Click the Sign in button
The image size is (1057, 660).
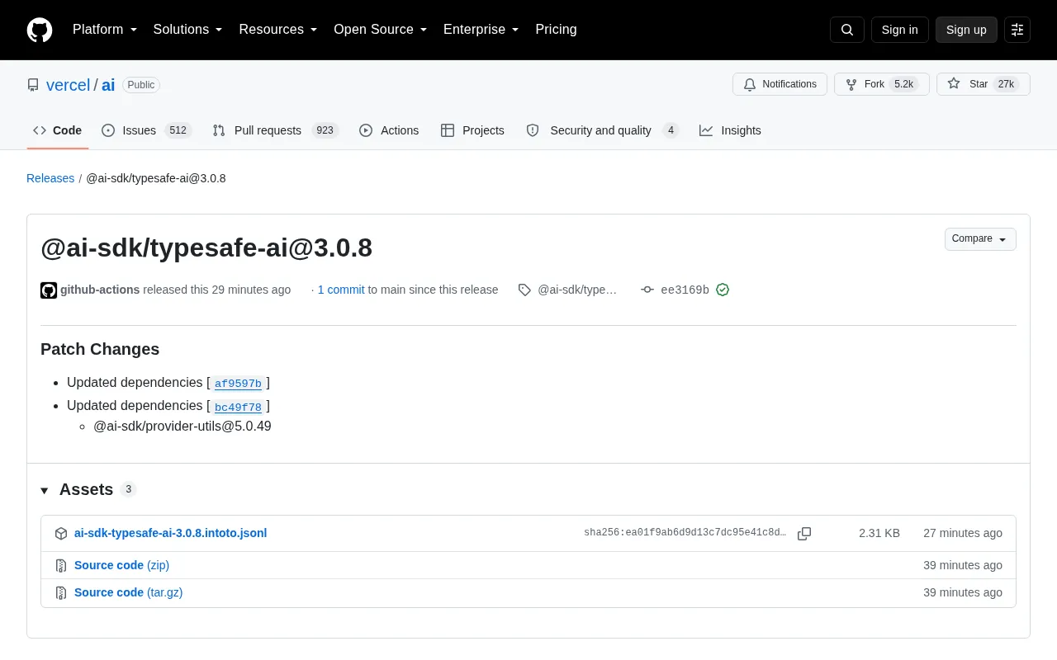click(899, 30)
